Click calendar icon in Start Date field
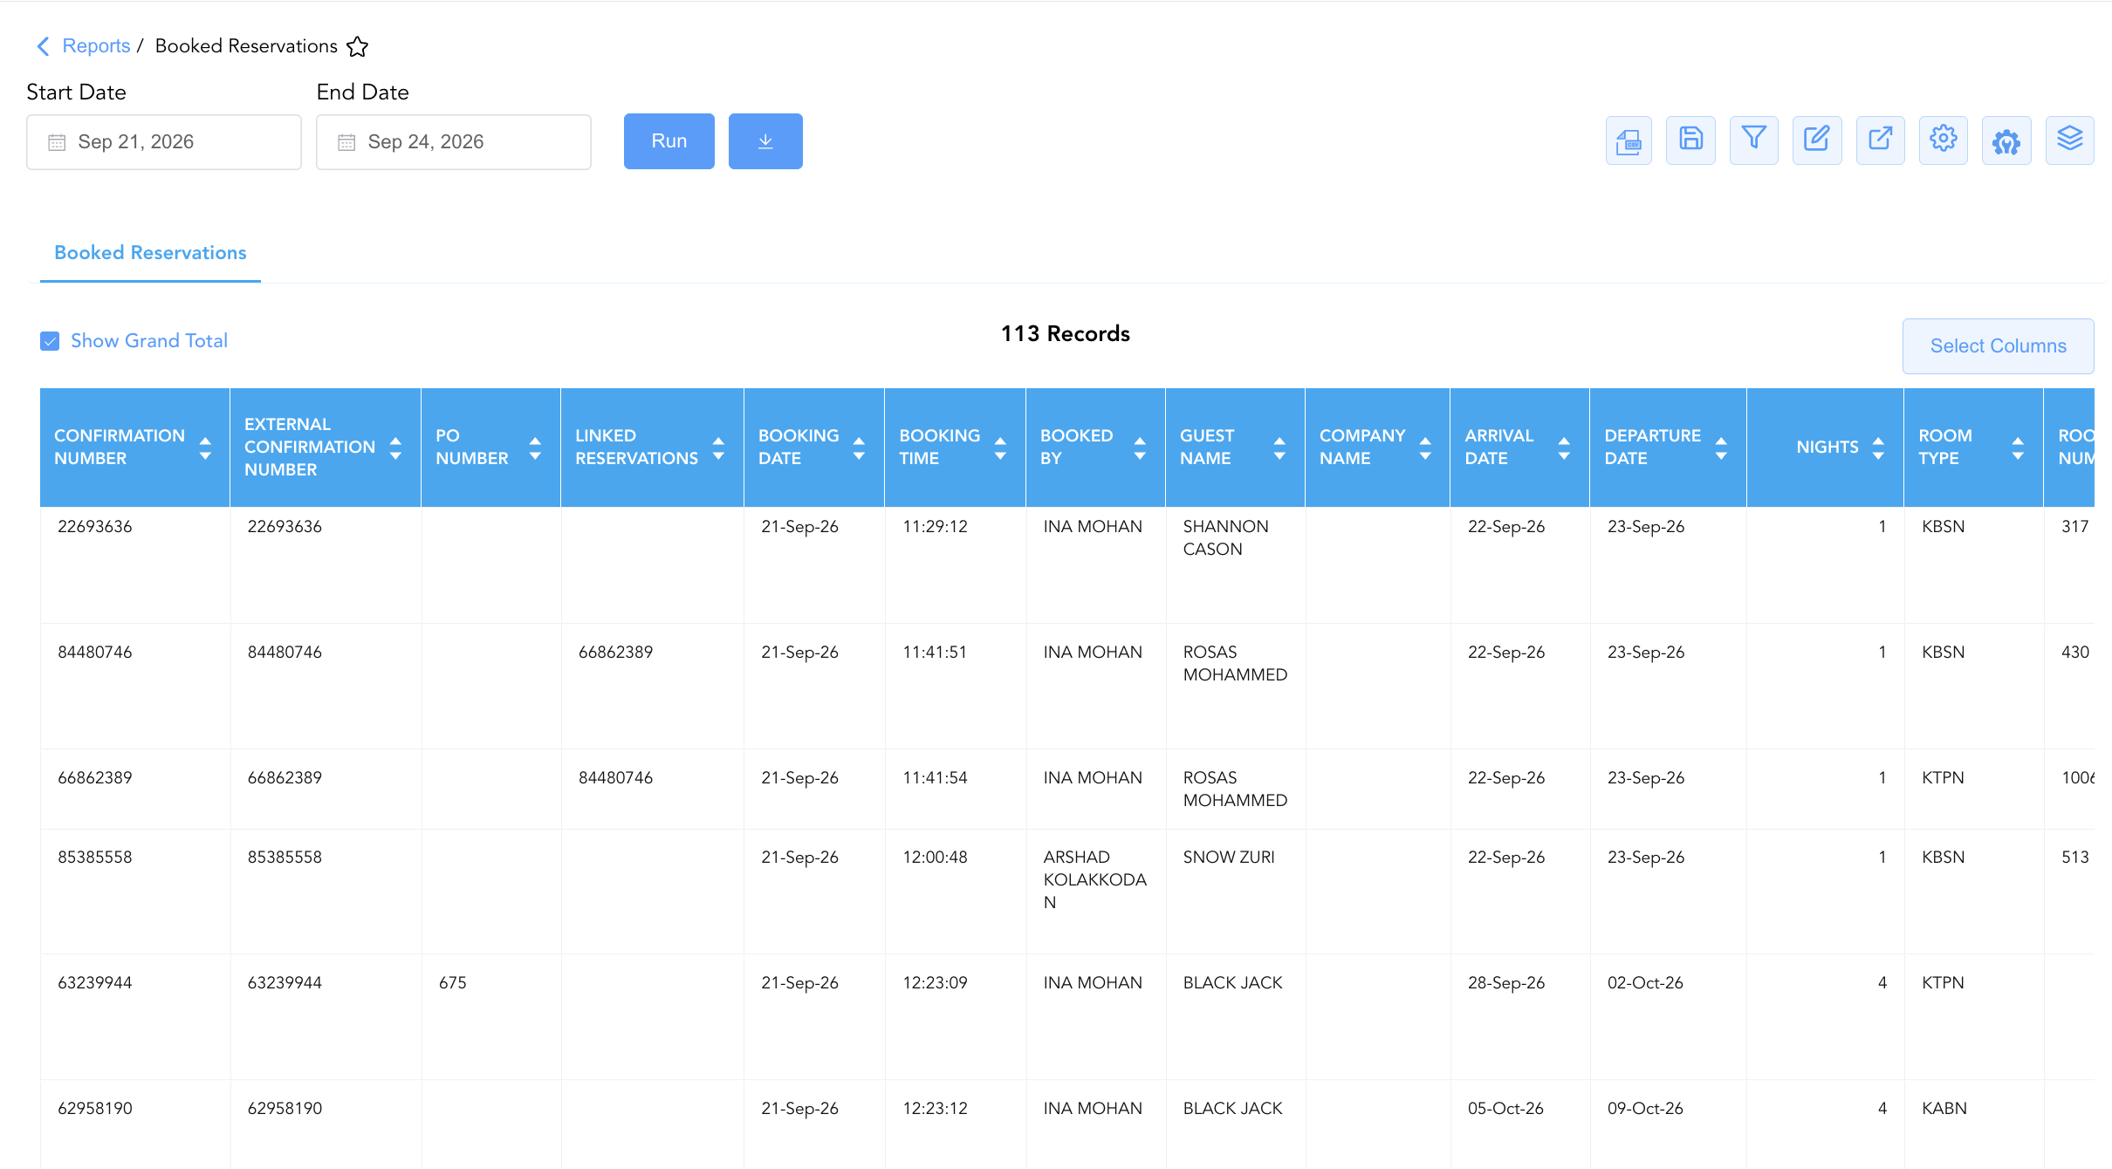Viewport: 2112px width, 1169px height. tap(57, 142)
